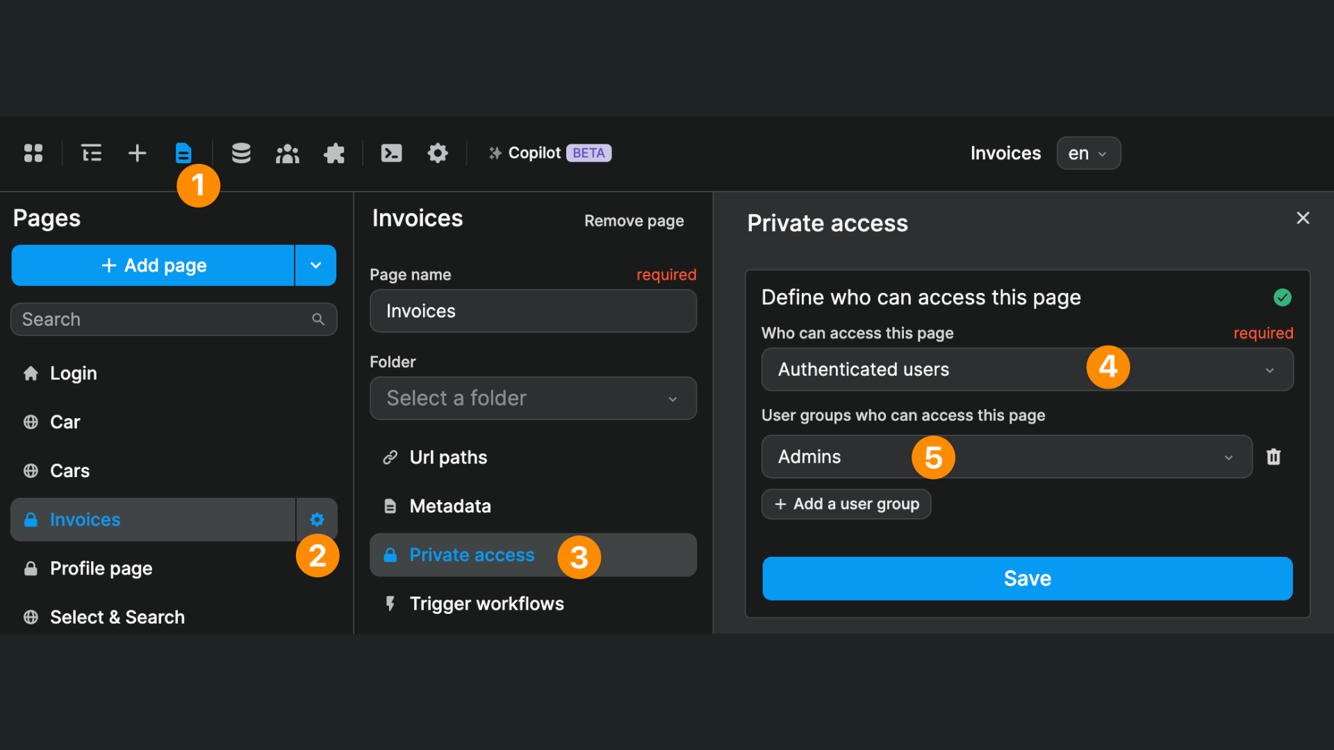This screenshot has height=750, width=1334.
Task: Click the Save button in Private access panel
Action: [1027, 578]
